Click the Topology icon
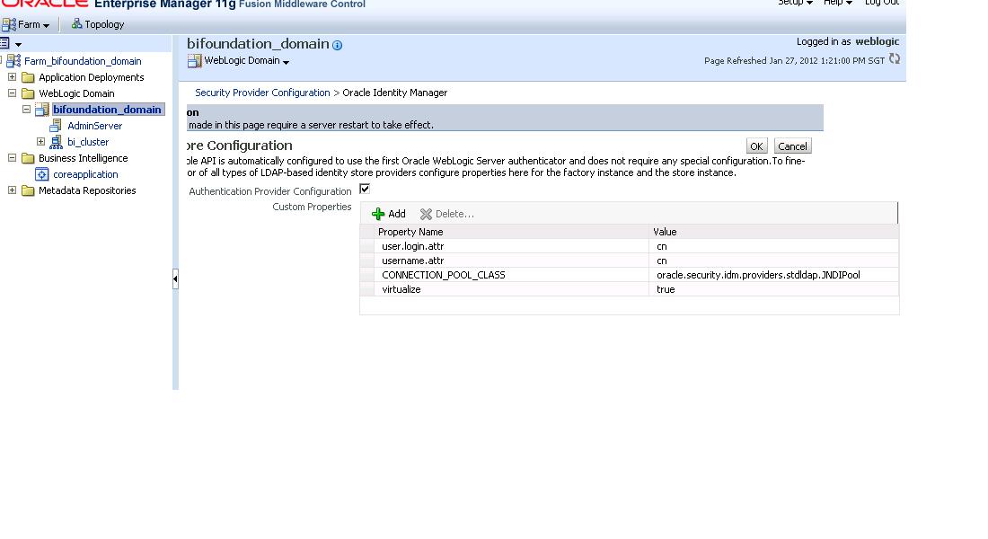Viewport: 988px width, 539px height. coord(76,24)
